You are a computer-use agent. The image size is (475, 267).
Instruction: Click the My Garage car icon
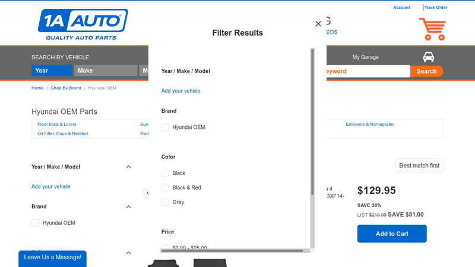[428, 57]
